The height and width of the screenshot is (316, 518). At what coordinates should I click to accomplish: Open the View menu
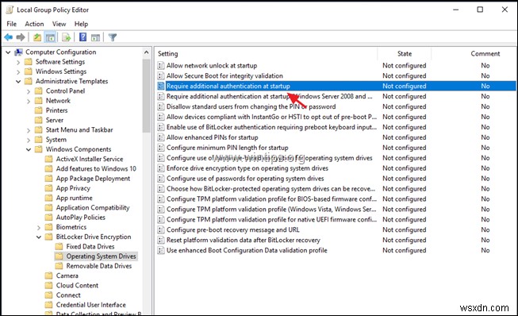pos(59,24)
